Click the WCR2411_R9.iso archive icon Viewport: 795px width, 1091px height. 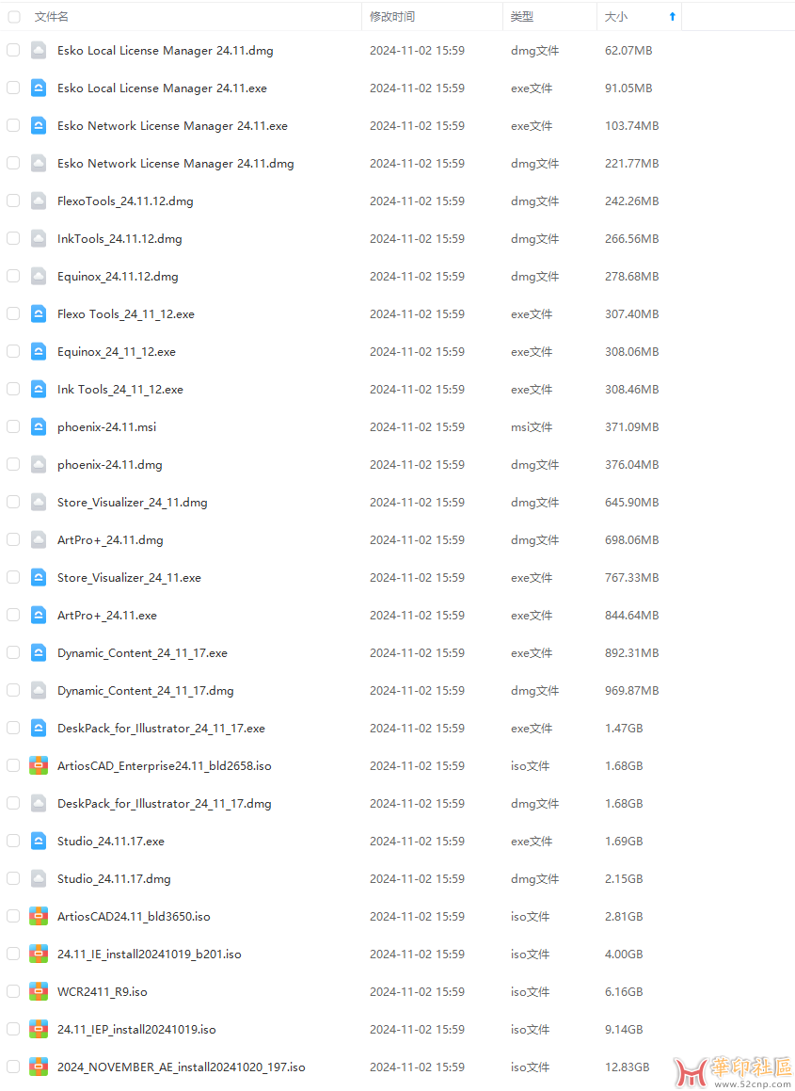(x=39, y=991)
